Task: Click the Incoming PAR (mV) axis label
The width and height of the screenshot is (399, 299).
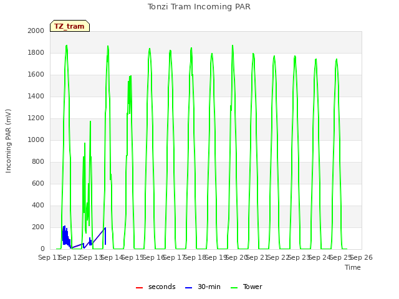Action: tap(8, 141)
